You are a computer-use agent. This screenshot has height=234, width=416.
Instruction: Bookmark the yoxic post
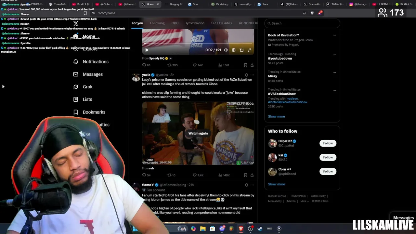coord(245,175)
